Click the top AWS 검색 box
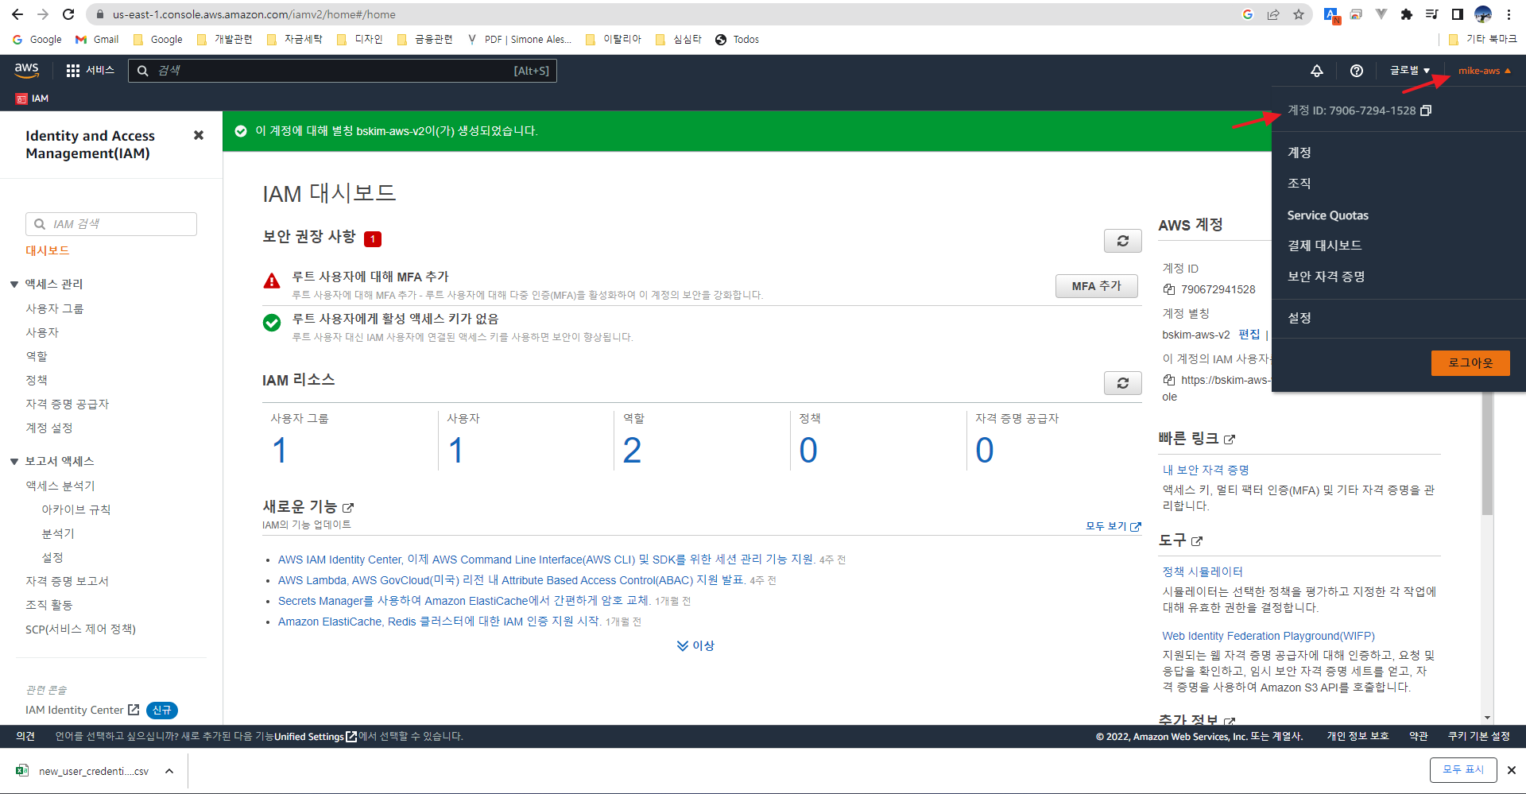The width and height of the screenshot is (1526, 794). click(343, 71)
